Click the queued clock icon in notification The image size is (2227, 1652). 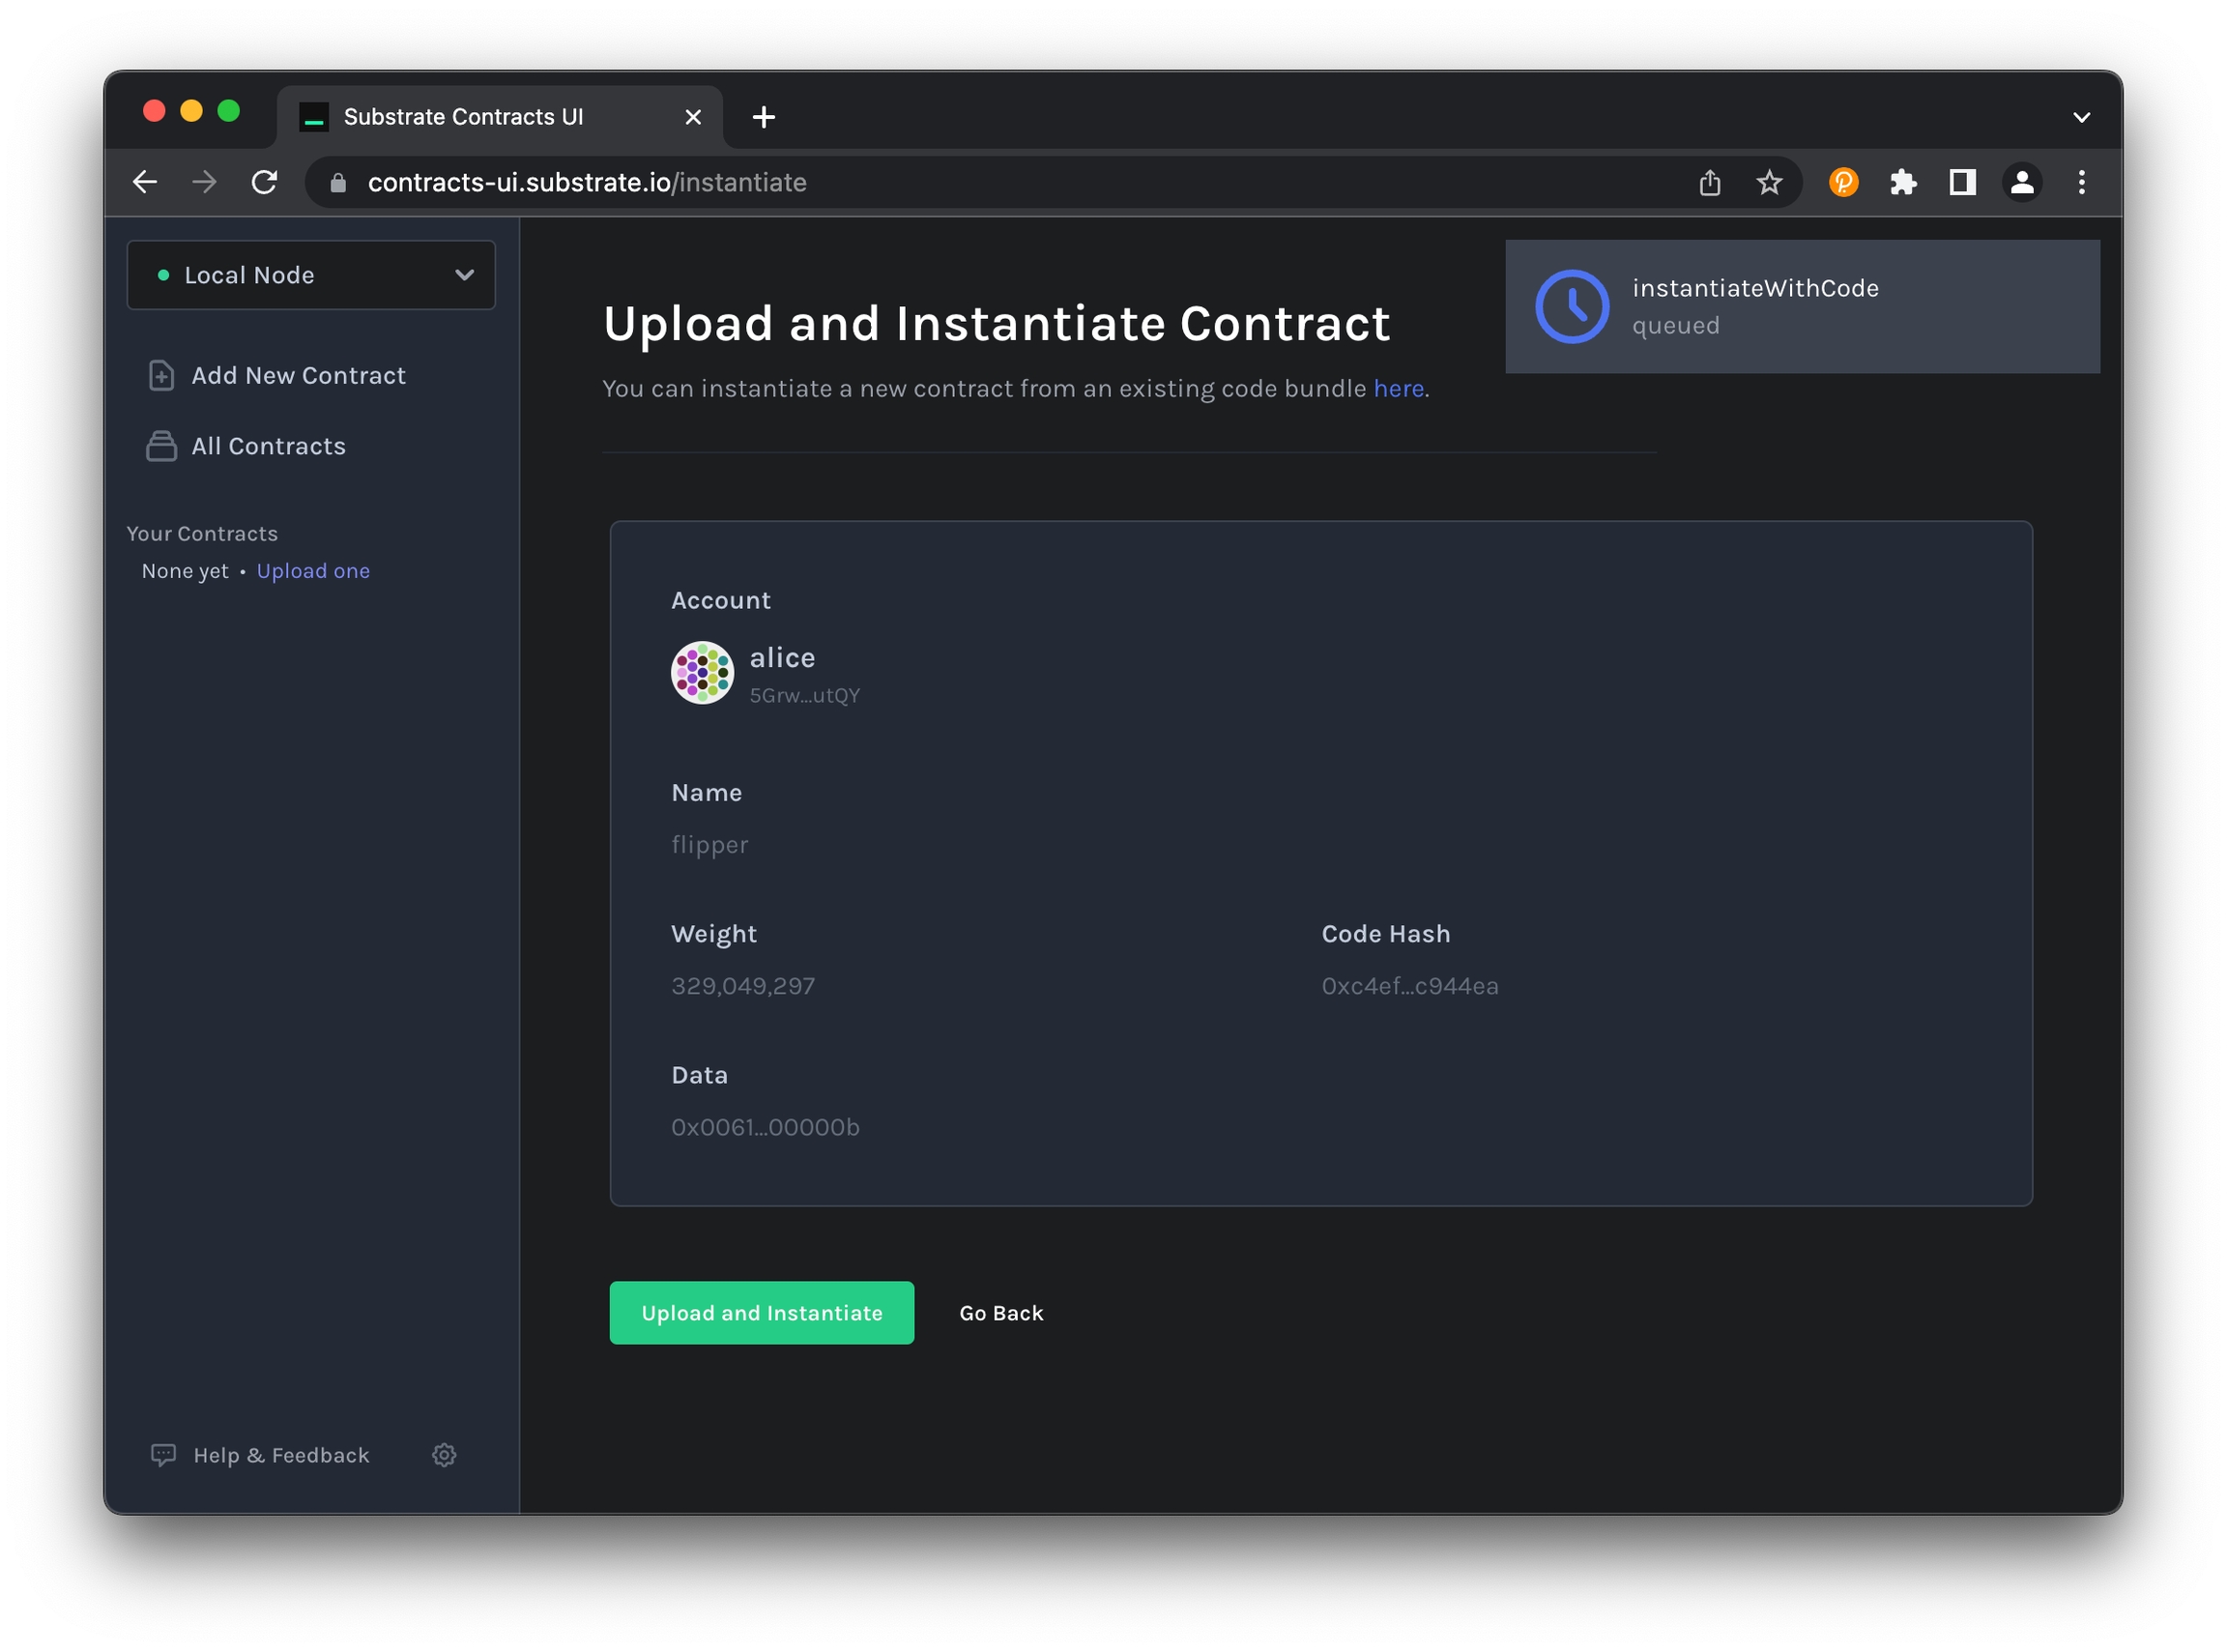[x=1571, y=306]
